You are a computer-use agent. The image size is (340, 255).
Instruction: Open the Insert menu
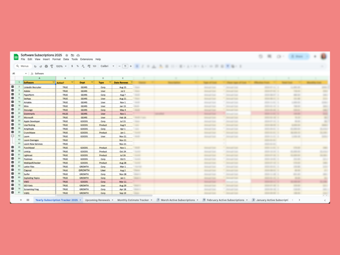(x=46, y=59)
